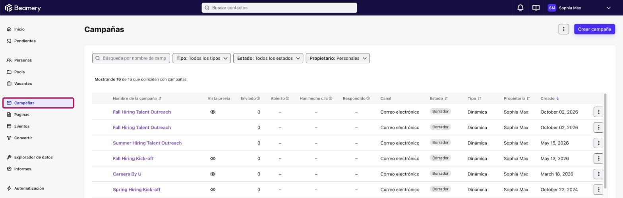Select Campañas in sidebar
623x198 pixels.
tap(38, 103)
